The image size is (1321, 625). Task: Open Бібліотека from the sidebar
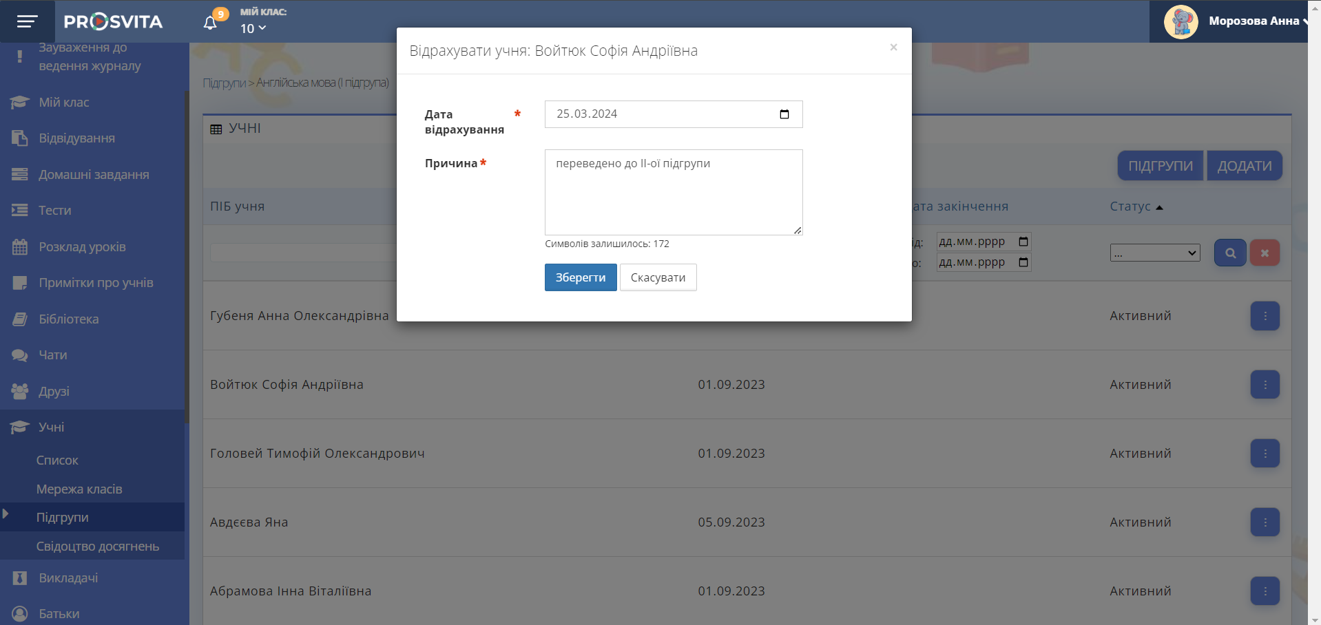68,319
